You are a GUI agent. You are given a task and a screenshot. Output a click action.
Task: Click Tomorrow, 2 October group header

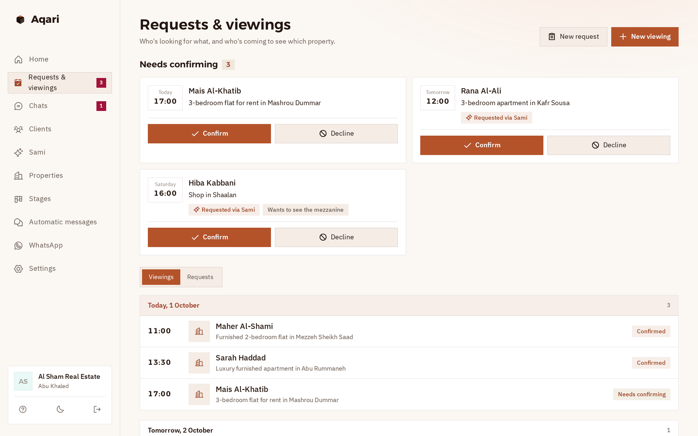(409, 429)
